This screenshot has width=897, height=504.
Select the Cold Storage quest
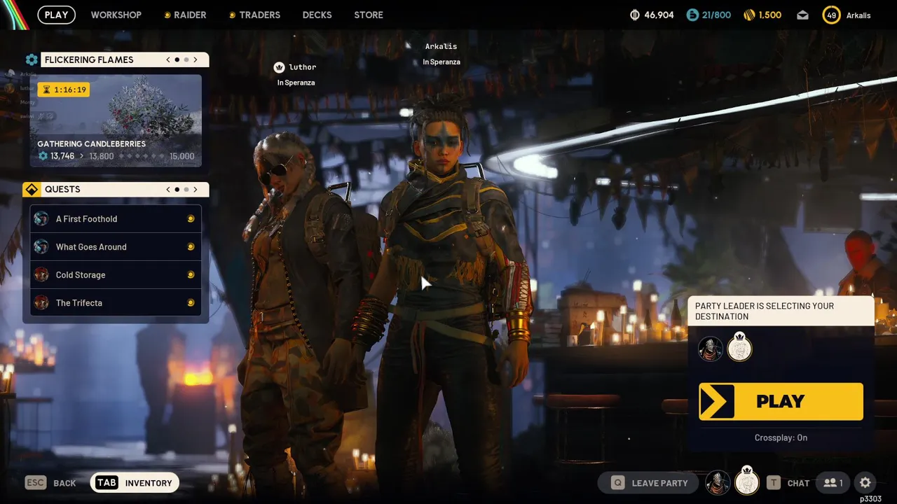coord(116,275)
